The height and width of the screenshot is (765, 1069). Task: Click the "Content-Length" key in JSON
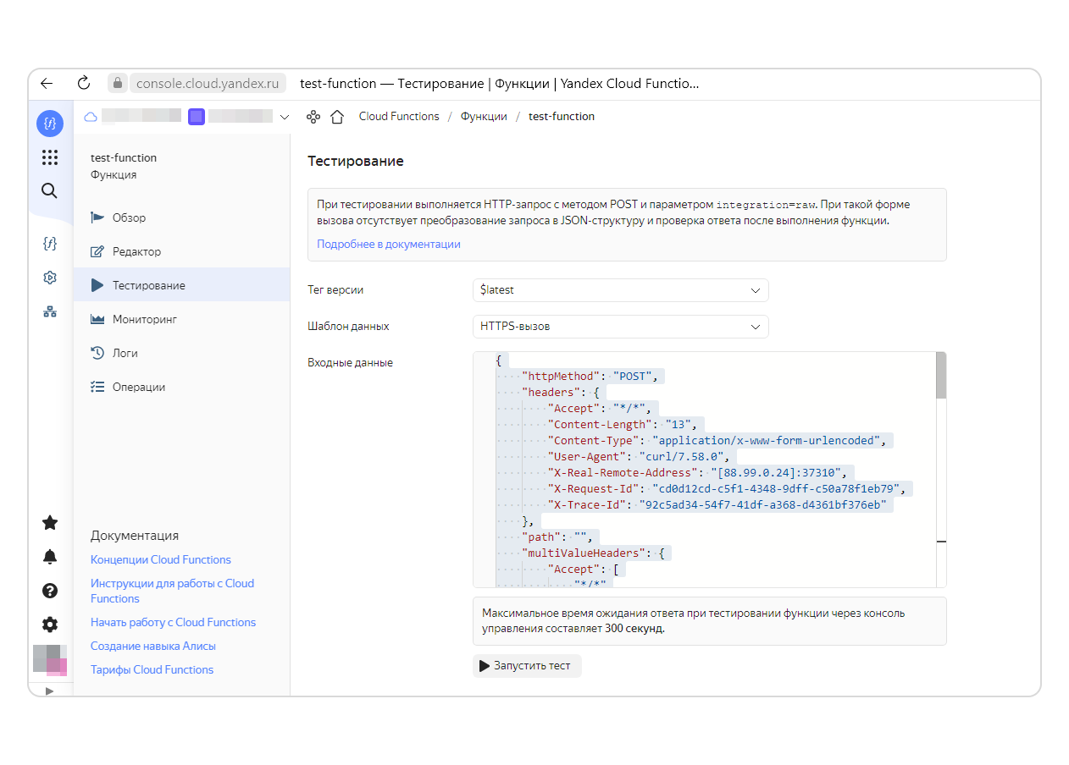tap(600, 424)
